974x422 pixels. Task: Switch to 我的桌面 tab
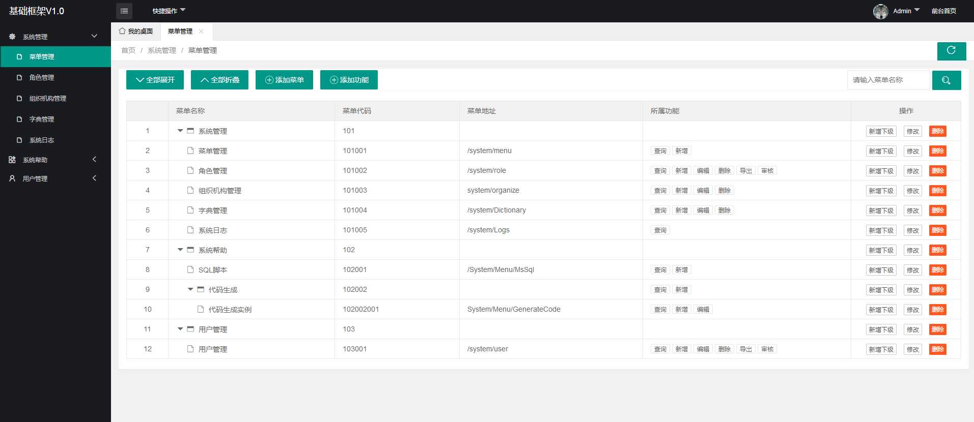click(136, 32)
